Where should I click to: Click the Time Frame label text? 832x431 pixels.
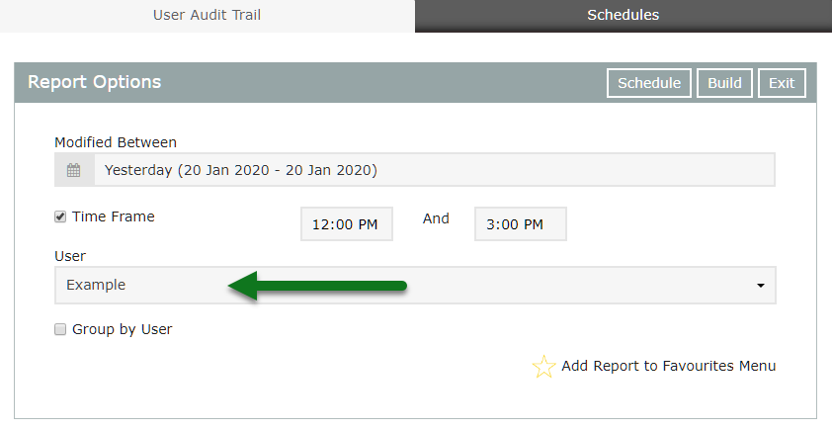[113, 216]
